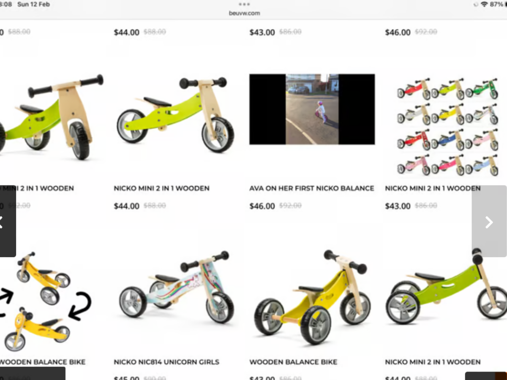Tap the date Sun 12 Feb in status bar

(33, 4)
